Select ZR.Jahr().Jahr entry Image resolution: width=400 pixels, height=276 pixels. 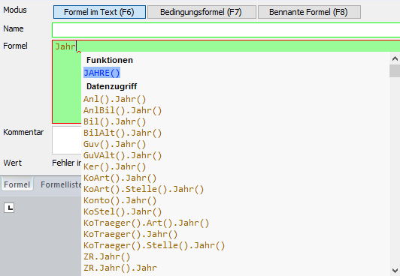point(120,268)
